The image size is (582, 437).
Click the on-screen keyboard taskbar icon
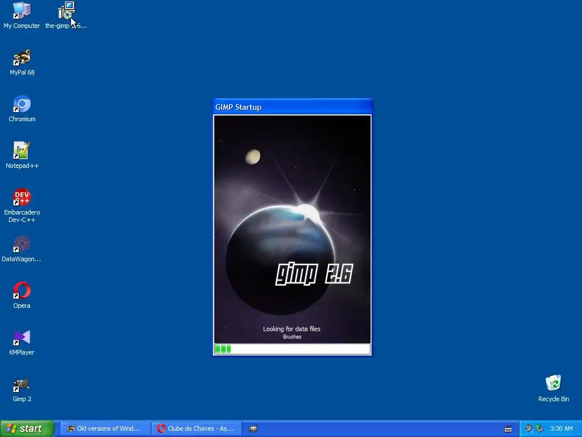pos(508,429)
